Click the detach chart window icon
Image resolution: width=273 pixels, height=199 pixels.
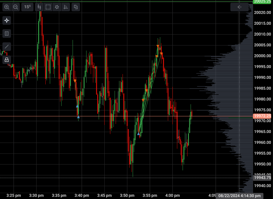click(75, 7)
